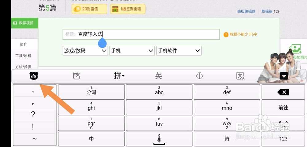307x147 pixels.
Task: Insert the Chinese period 。 key
Action: pyautogui.click(x=33, y=103)
